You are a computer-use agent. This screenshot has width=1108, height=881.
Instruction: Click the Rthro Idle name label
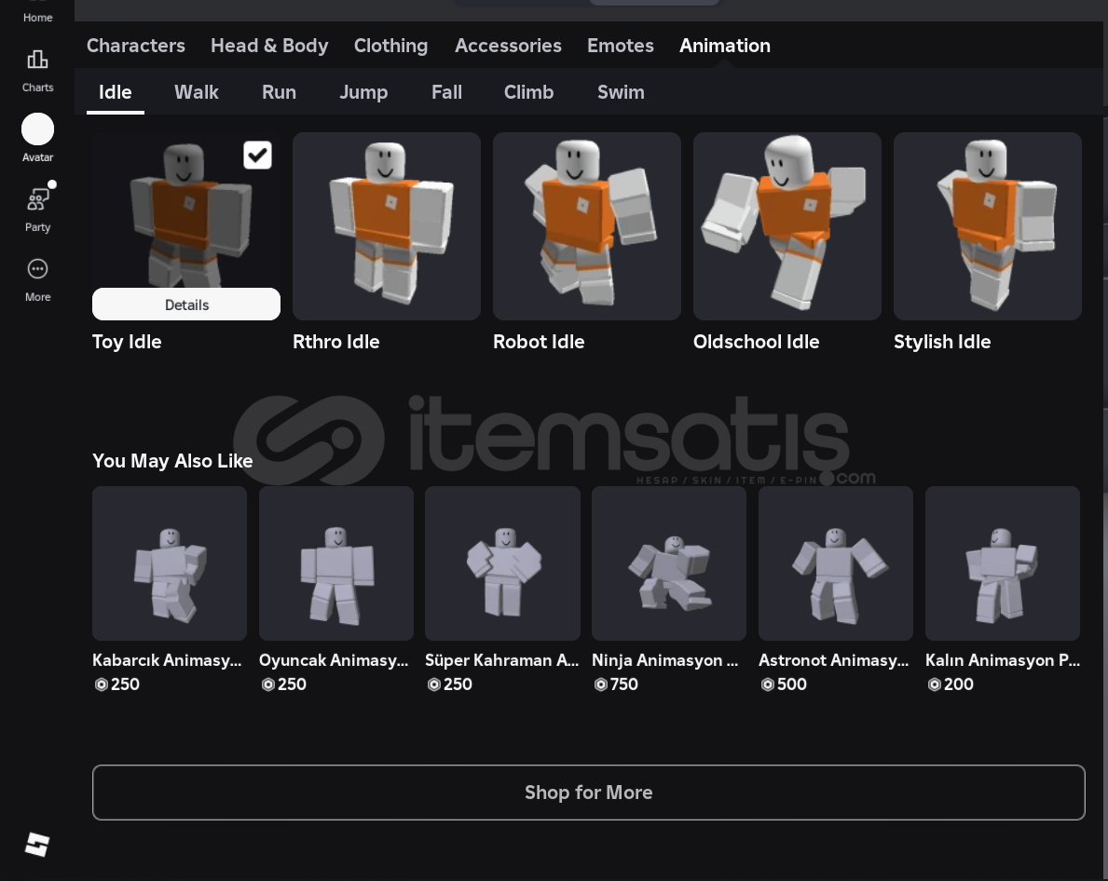336,342
